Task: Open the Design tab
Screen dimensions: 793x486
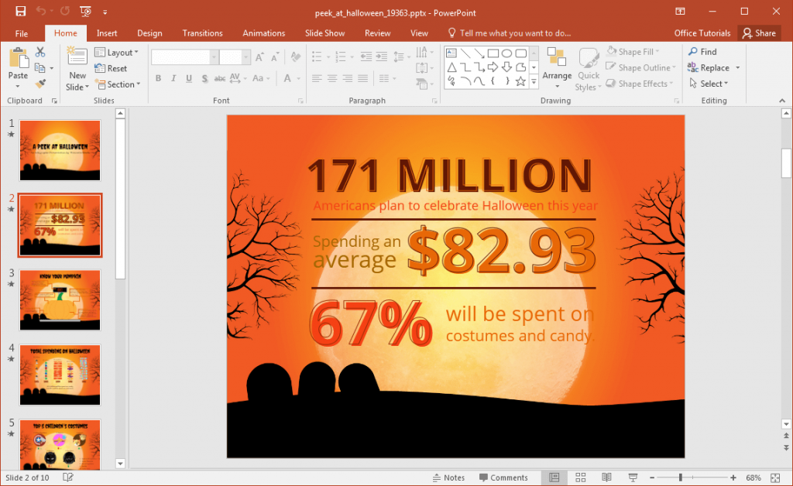Action: 149,33
